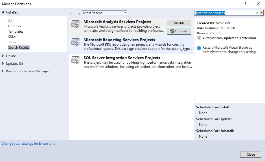265x161 pixels.
Task: Click the Version: 2.9.10 text
Action: [207, 33]
